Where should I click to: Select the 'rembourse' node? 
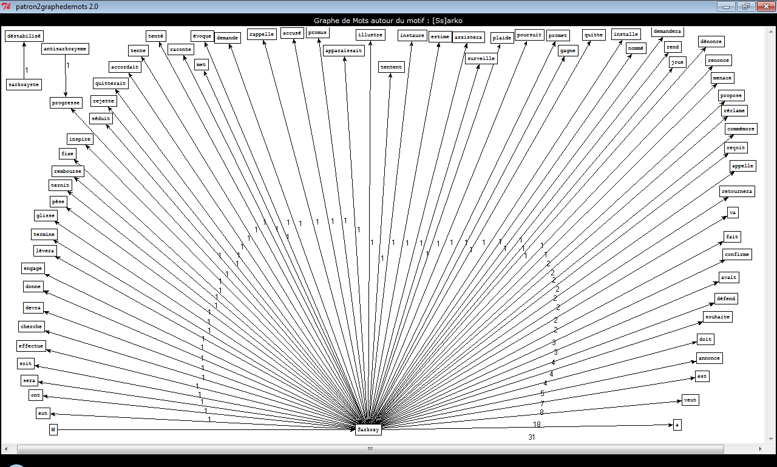(x=67, y=171)
